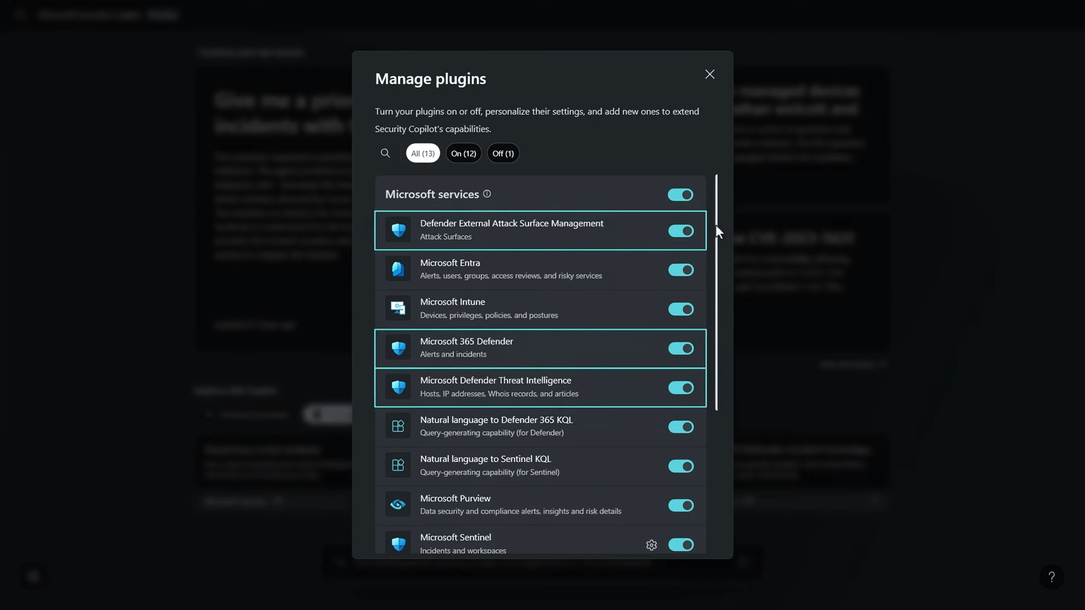Click the Defender External Attack Surface Management icon

tap(397, 230)
